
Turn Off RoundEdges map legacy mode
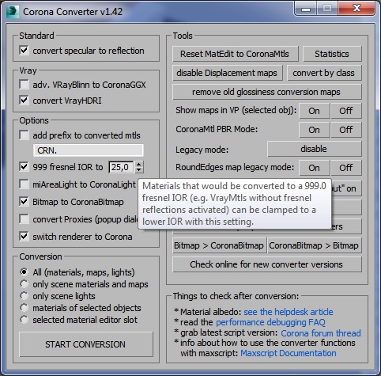tap(346, 168)
